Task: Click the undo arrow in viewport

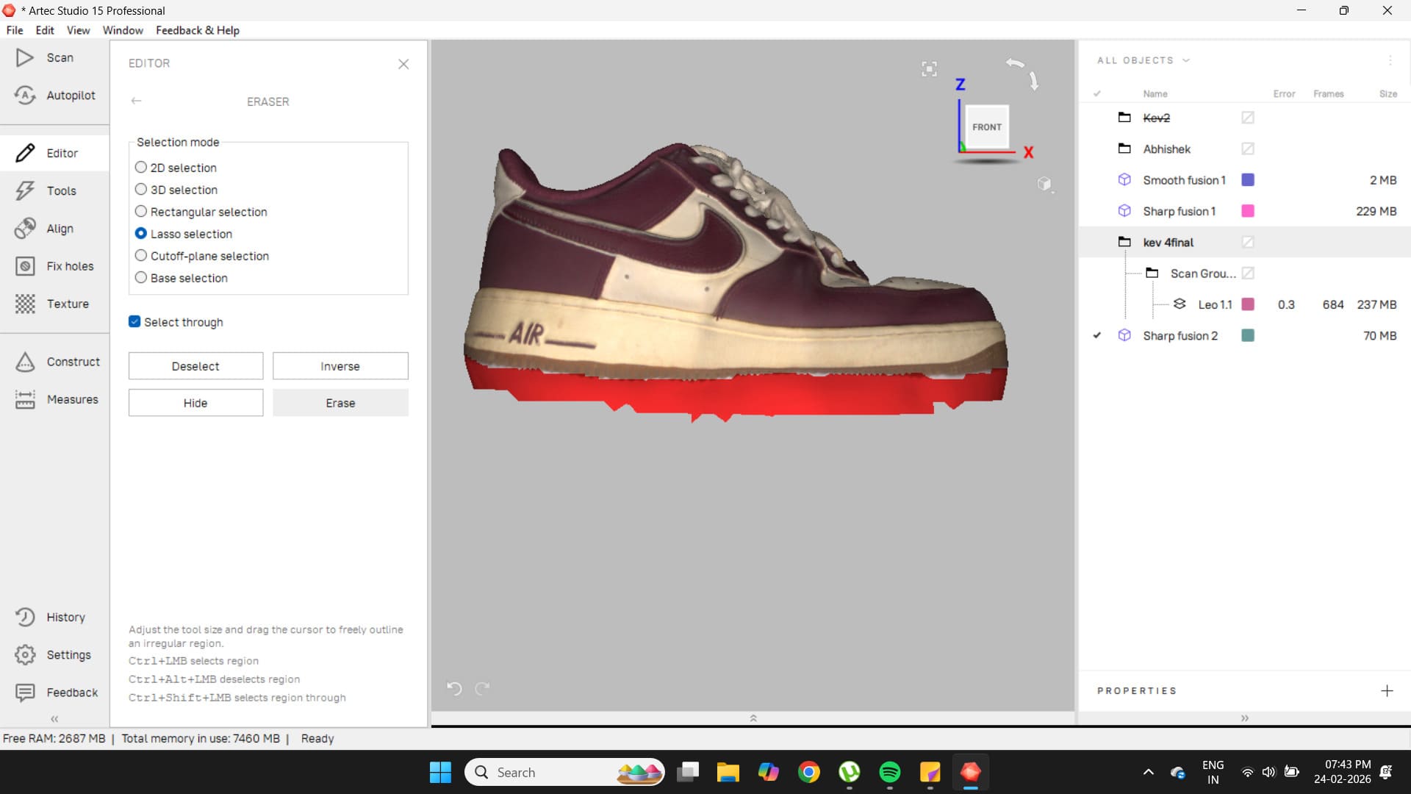Action: 454,688
